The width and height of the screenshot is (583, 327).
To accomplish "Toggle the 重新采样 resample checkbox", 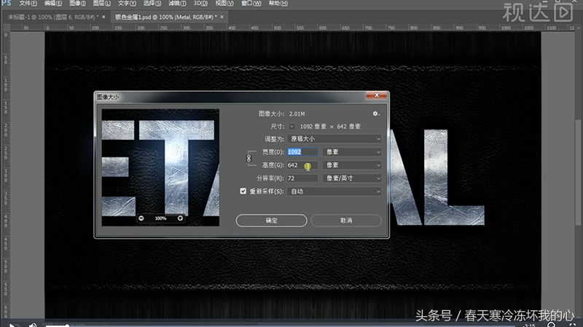I will click(x=243, y=192).
